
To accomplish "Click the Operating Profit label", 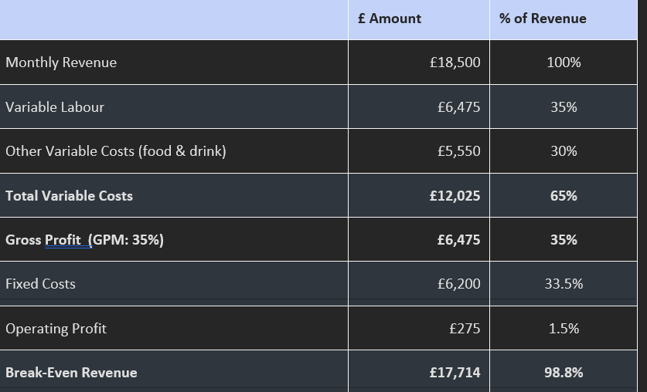I will click(x=56, y=329).
